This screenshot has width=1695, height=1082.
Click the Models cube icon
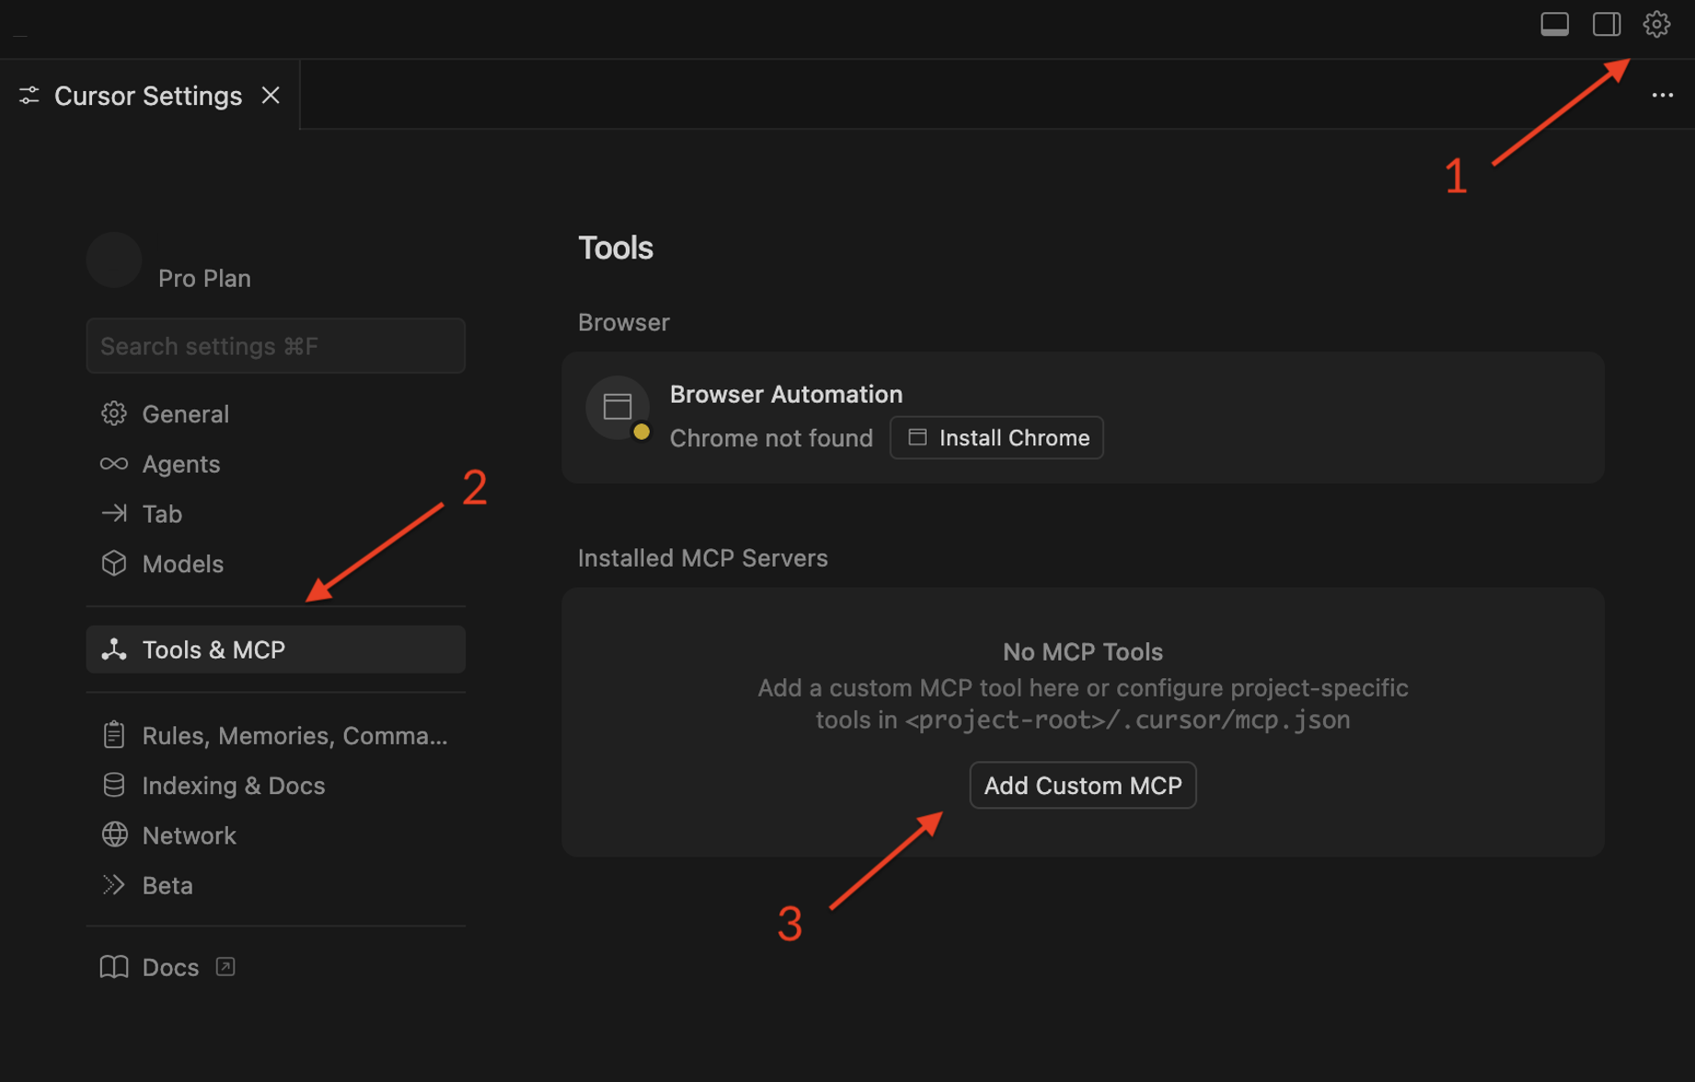114,563
